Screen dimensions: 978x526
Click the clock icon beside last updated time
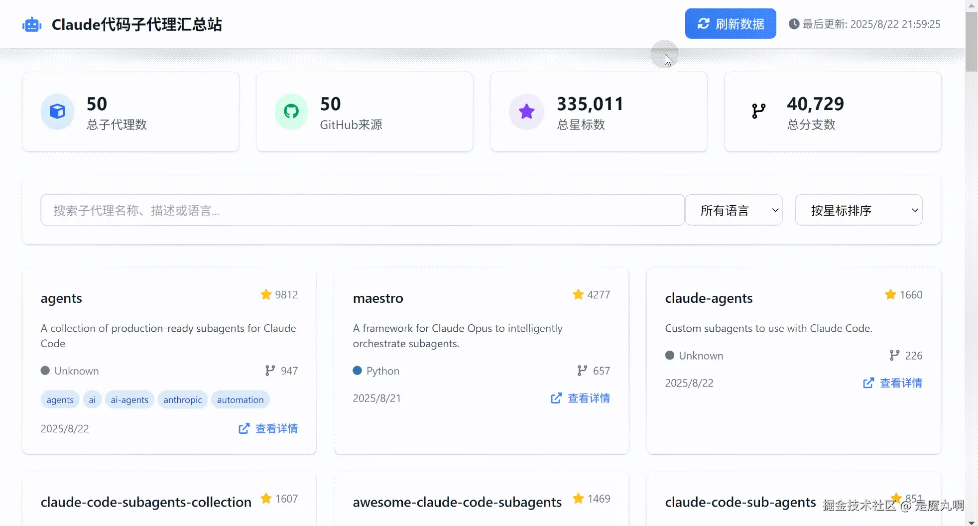tap(794, 24)
